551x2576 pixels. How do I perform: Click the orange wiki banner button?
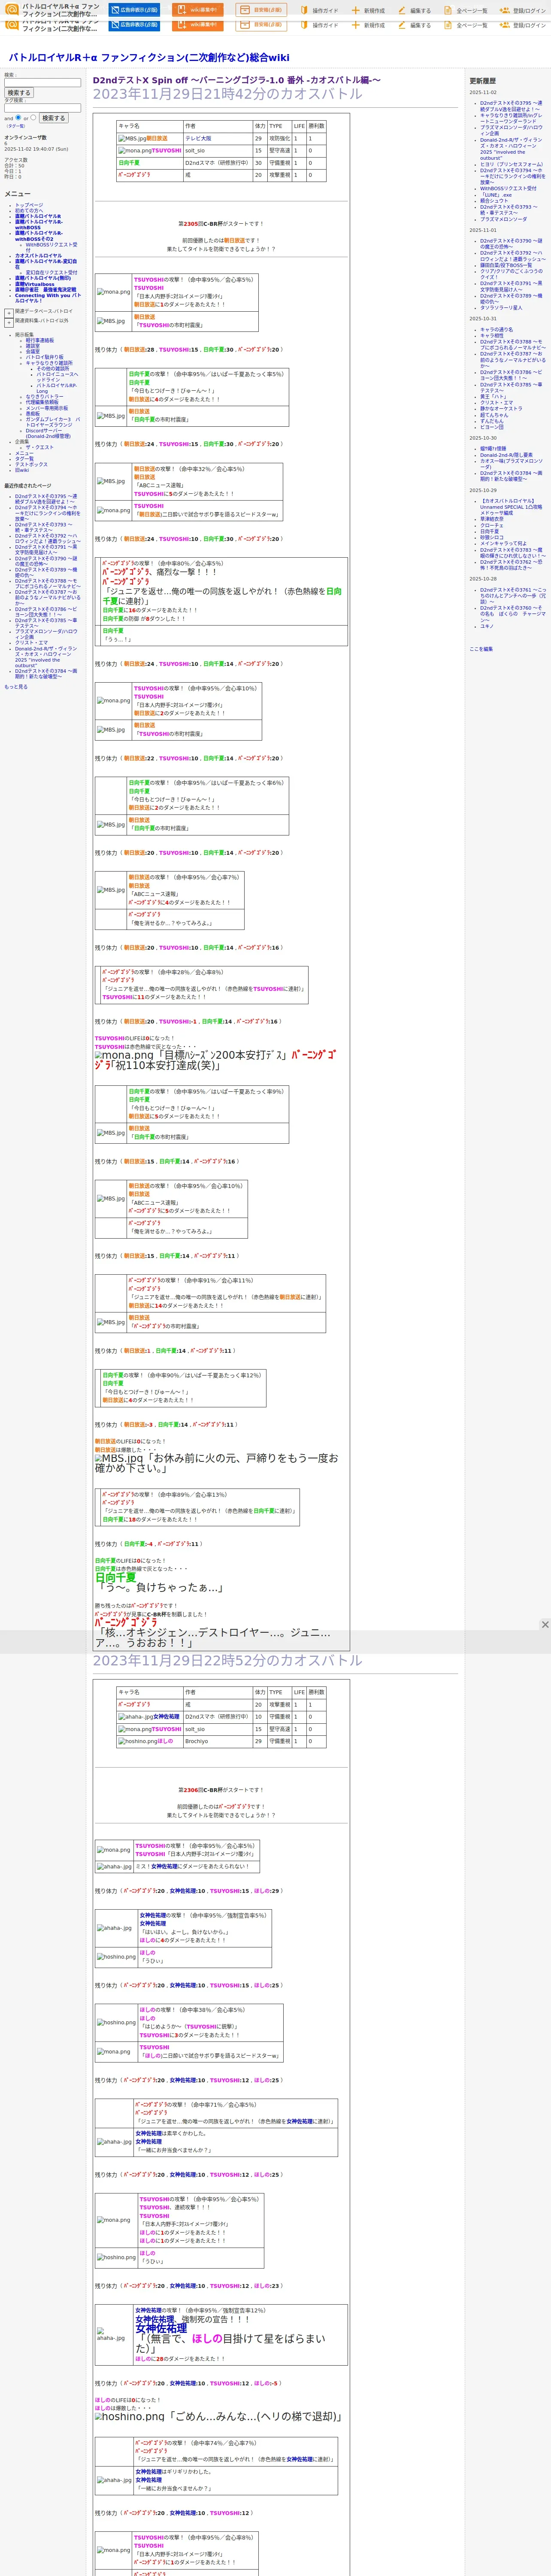coord(197,10)
